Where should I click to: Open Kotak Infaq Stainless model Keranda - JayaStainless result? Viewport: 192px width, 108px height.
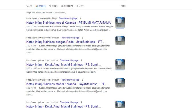coord(67,84)
